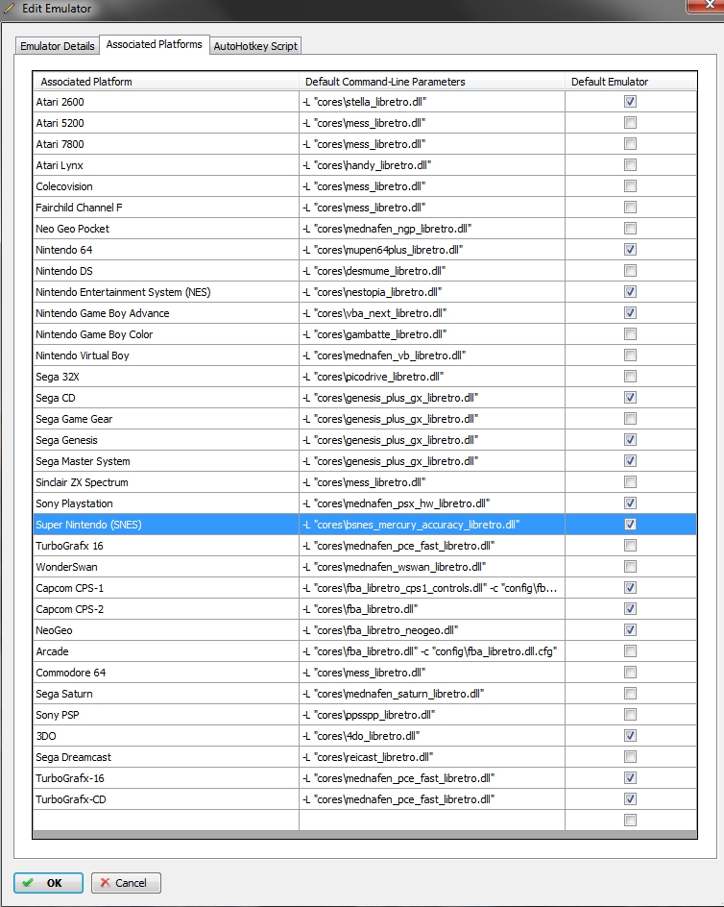This screenshot has width=724, height=907.
Task: Edit the stella_libretro.dll parameter cell
Action: pyautogui.click(x=432, y=102)
